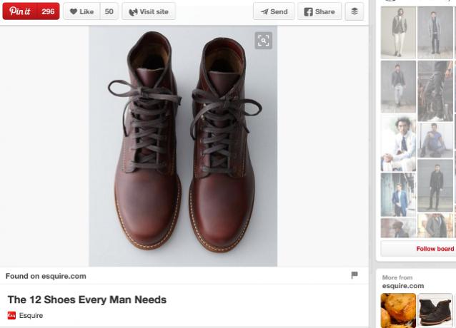Open board thumbnail of man in all-black outfit
This screenshot has height=328, width=456.
[435, 185]
